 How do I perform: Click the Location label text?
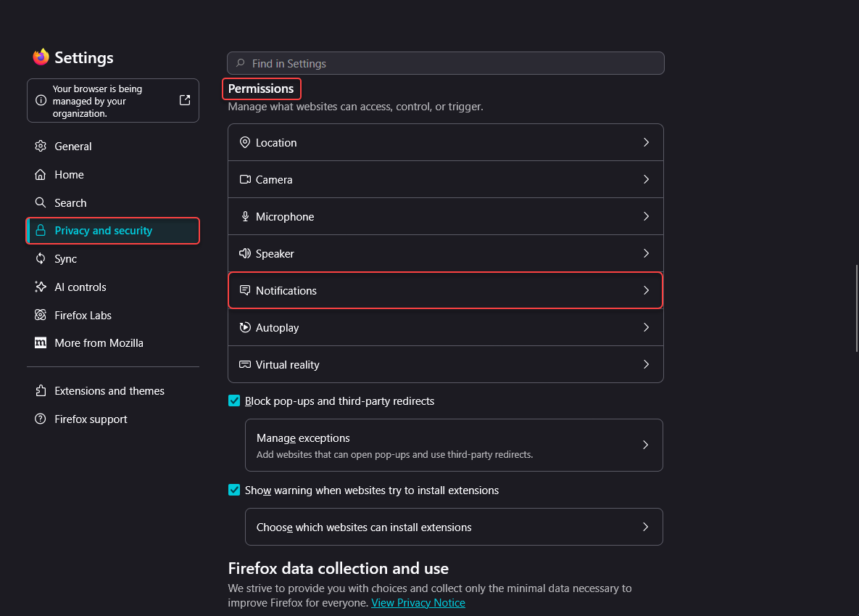pyautogui.click(x=276, y=143)
